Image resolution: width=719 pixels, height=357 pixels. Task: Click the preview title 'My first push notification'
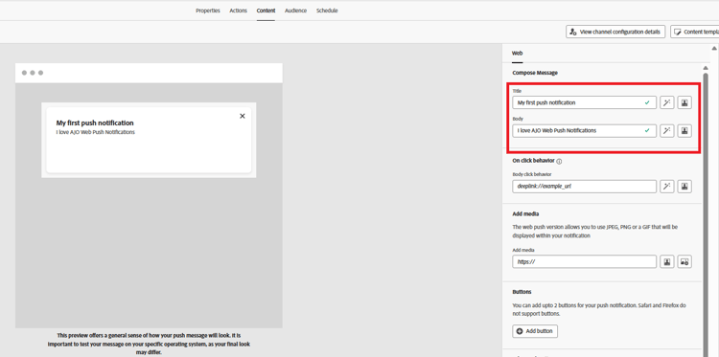click(95, 123)
